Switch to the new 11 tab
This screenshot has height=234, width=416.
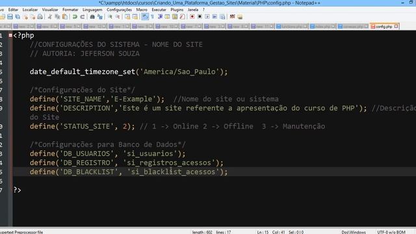pos(262,27)
